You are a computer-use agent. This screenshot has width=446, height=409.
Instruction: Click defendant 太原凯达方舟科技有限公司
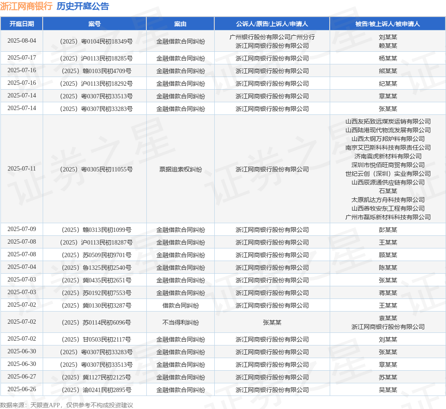[388, 200]
